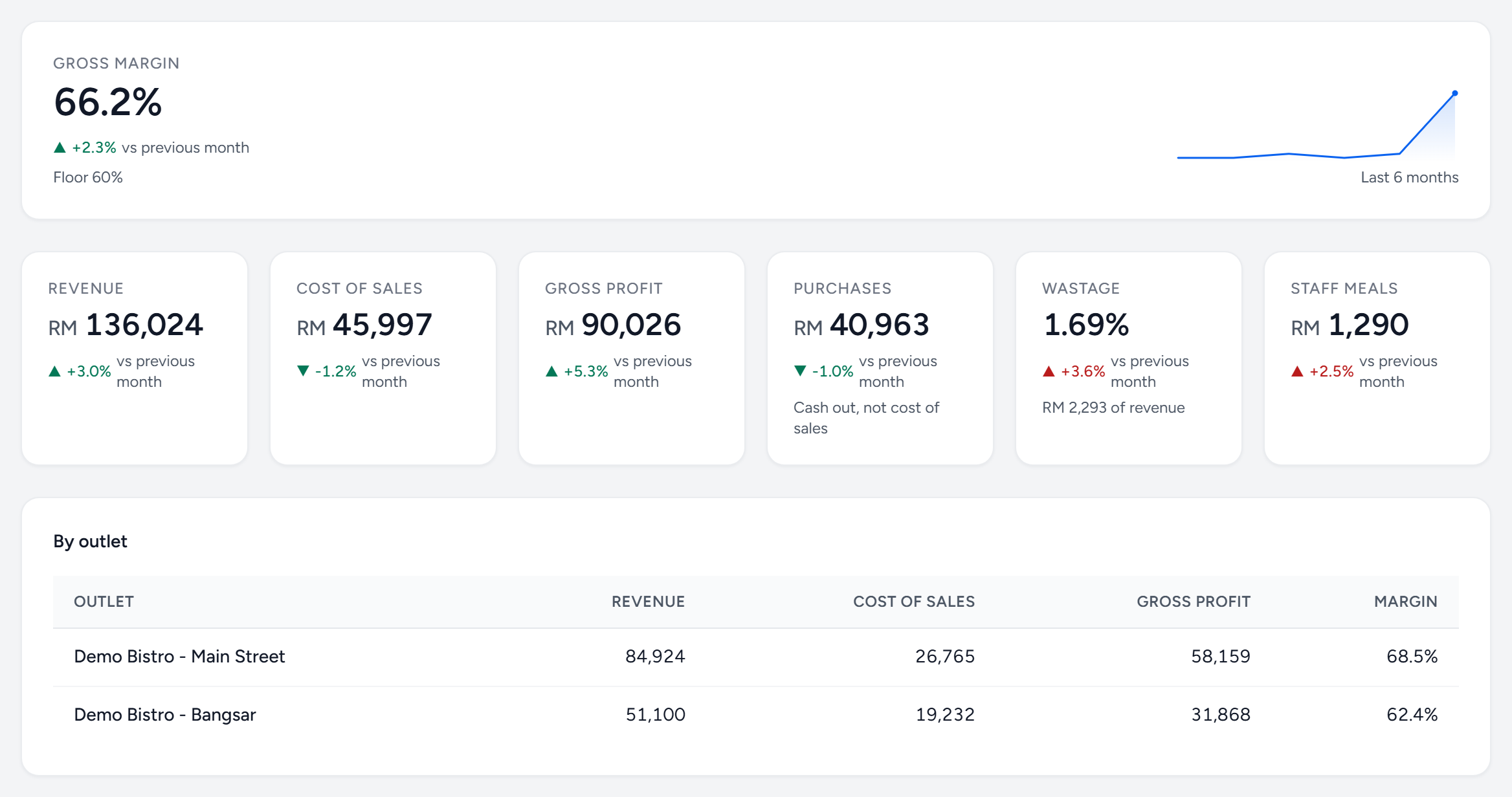Click the 'Floor 60%' label

point(88,177)
